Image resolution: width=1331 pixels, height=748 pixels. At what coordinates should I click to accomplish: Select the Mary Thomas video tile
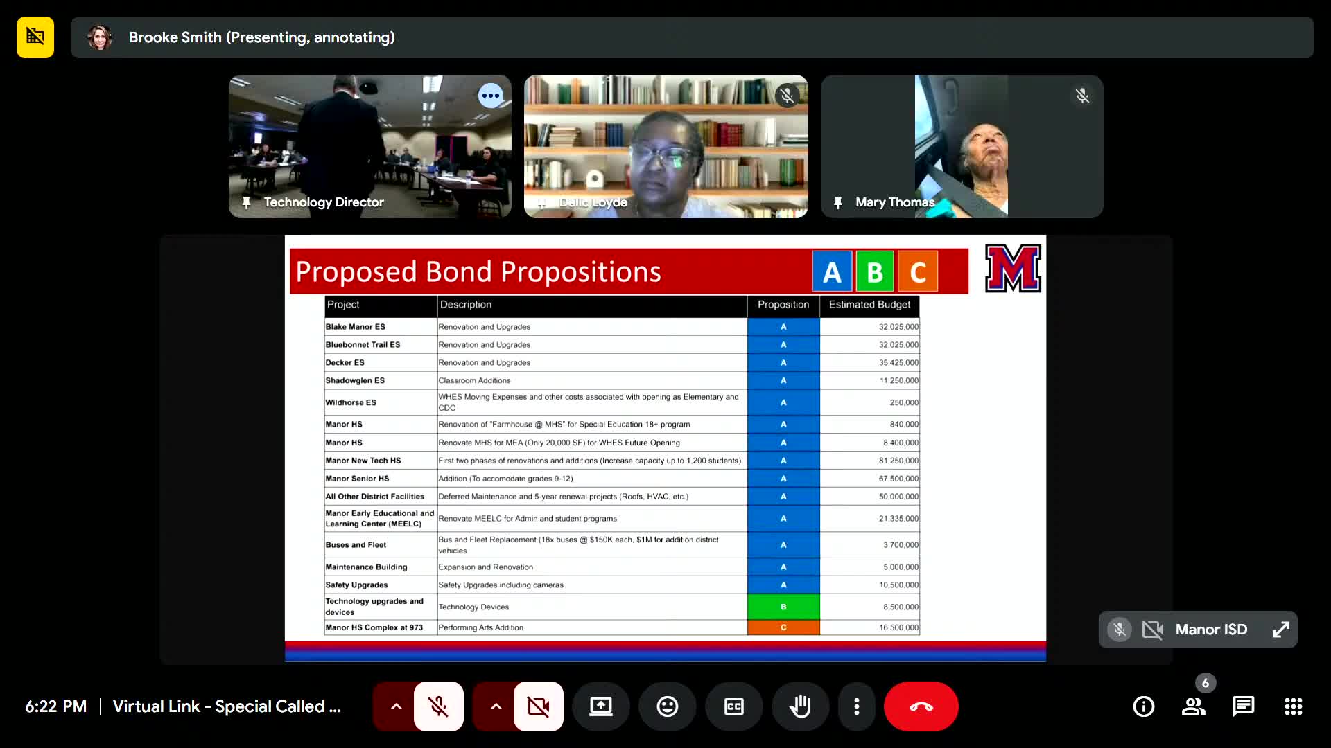click(962, 146)
